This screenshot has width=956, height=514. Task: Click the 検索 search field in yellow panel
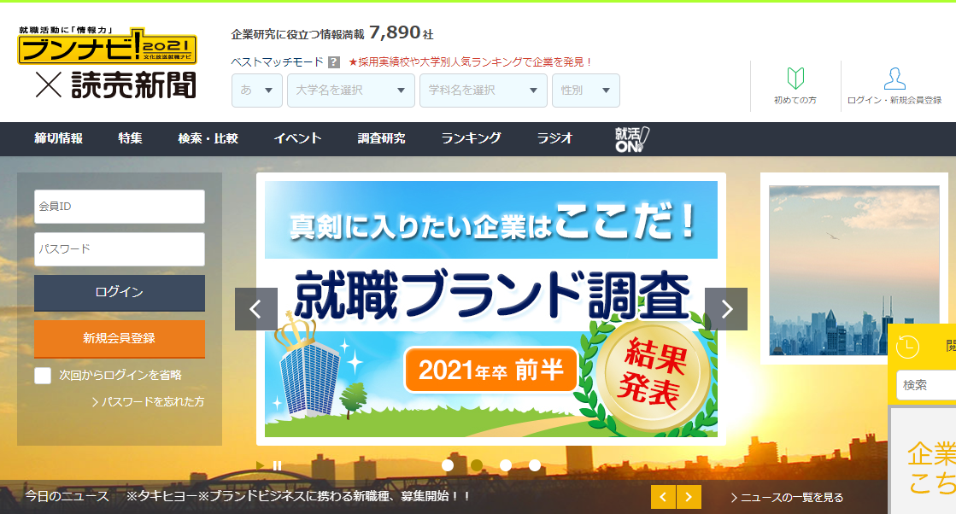[926, 385]
